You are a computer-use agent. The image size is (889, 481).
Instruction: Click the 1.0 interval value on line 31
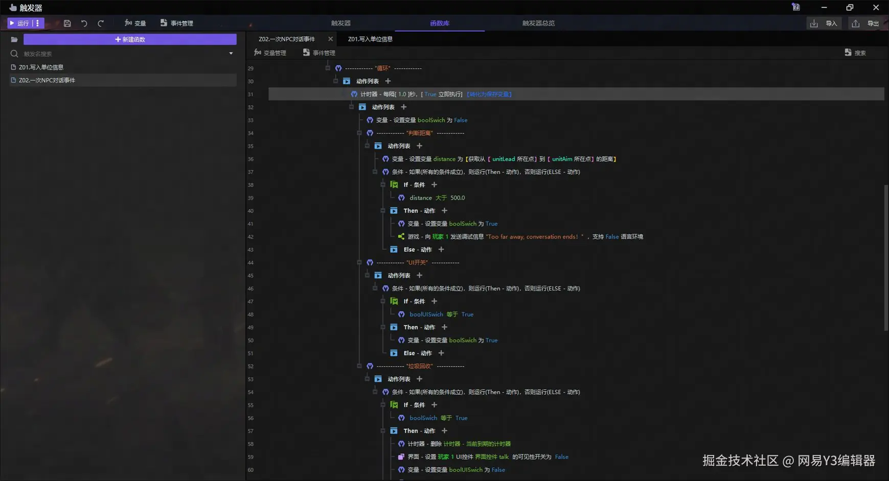(x=402, y=94)
